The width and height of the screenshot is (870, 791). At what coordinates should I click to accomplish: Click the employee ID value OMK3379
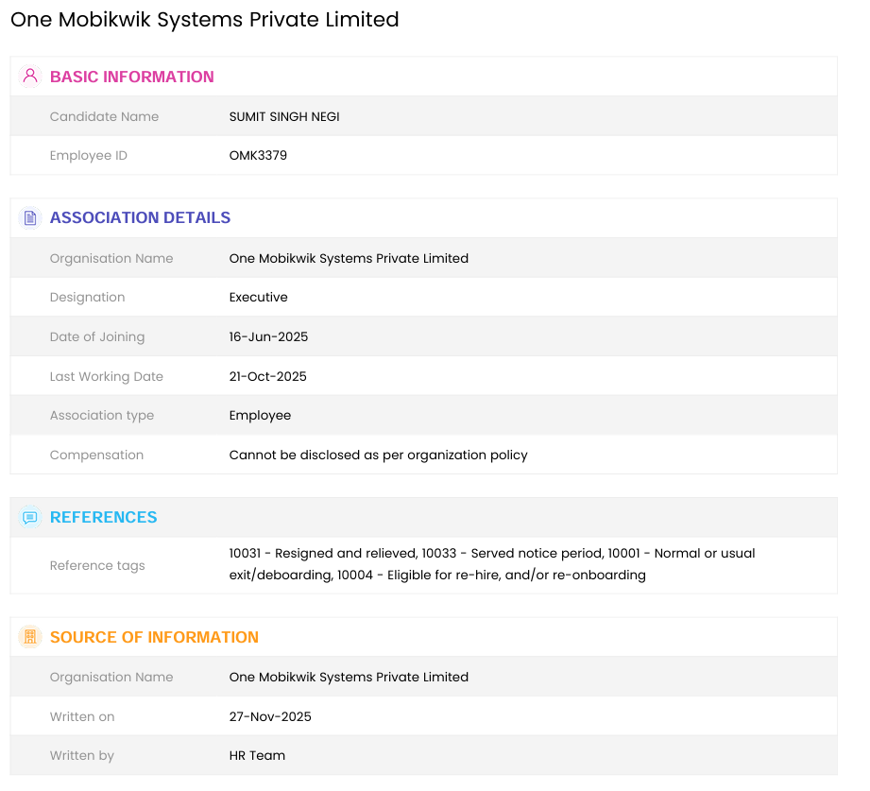tap(258, 155)
